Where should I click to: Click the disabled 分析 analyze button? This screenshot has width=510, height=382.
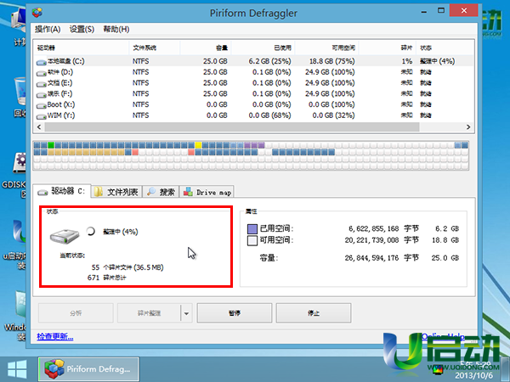pyautogui.click(x=76, y=312)
